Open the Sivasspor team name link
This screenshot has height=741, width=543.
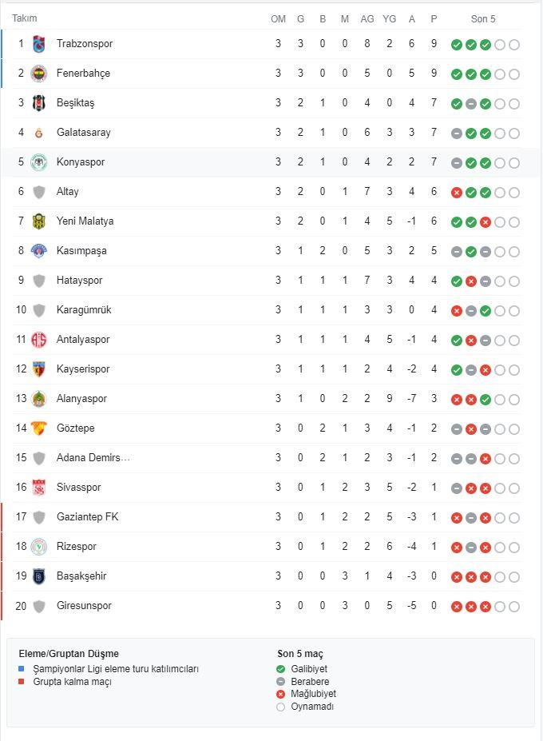pos(79,488)
